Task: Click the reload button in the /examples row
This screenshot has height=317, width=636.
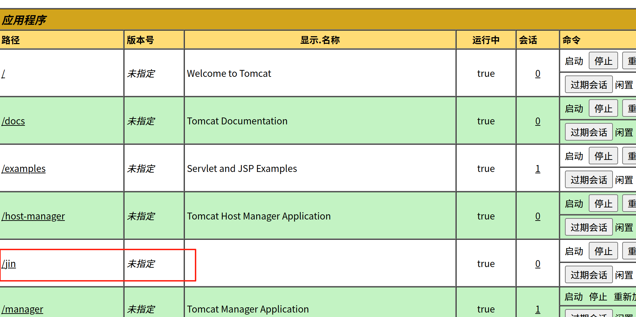Action: [x=629, y=156]
